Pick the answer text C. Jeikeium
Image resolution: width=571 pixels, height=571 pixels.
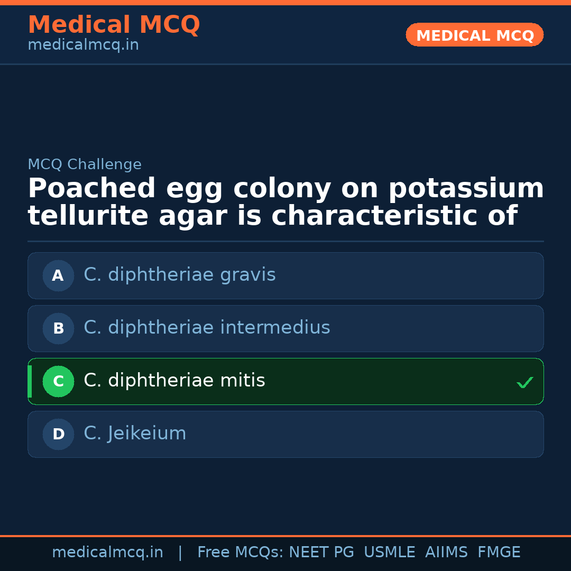pos(135,434)
